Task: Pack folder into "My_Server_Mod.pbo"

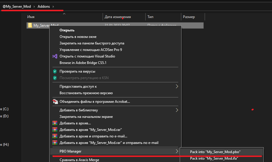Action: coord(215,152)
